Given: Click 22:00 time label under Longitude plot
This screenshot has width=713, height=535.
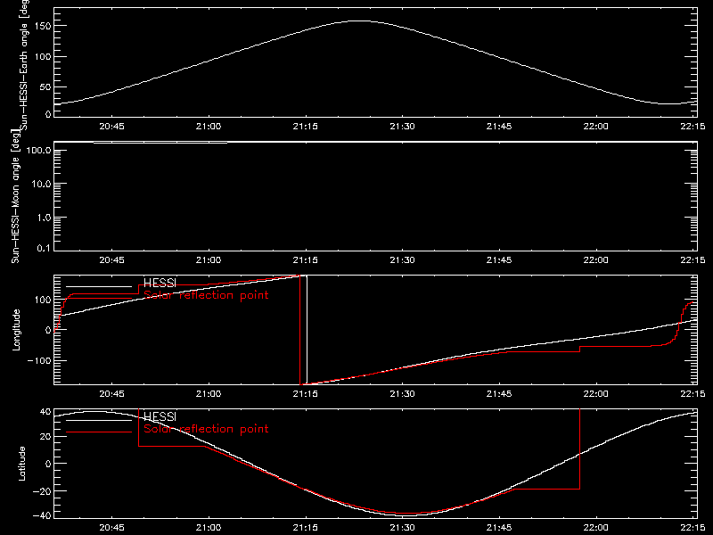Looking at the screenshot, I should [596, 393].
